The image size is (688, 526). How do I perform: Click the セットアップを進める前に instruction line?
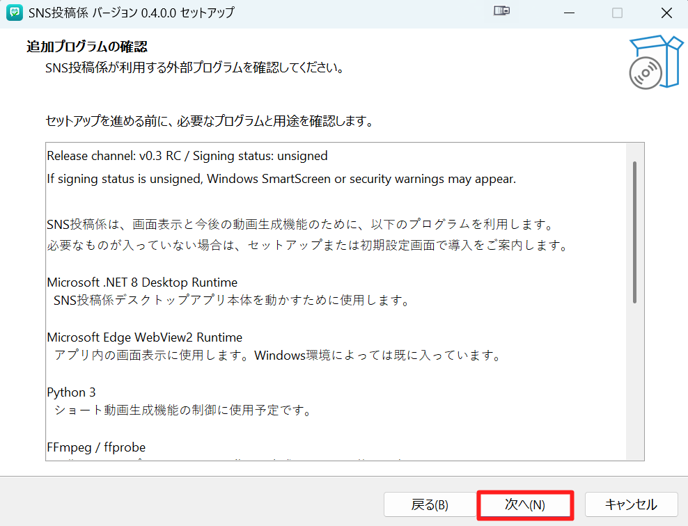click(x=210, y=121)
